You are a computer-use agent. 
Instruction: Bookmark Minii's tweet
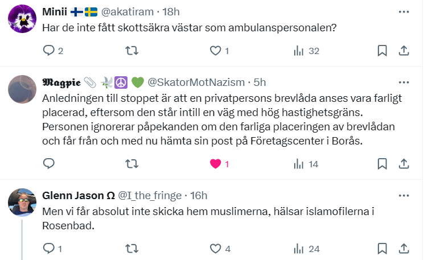point(382,51)
